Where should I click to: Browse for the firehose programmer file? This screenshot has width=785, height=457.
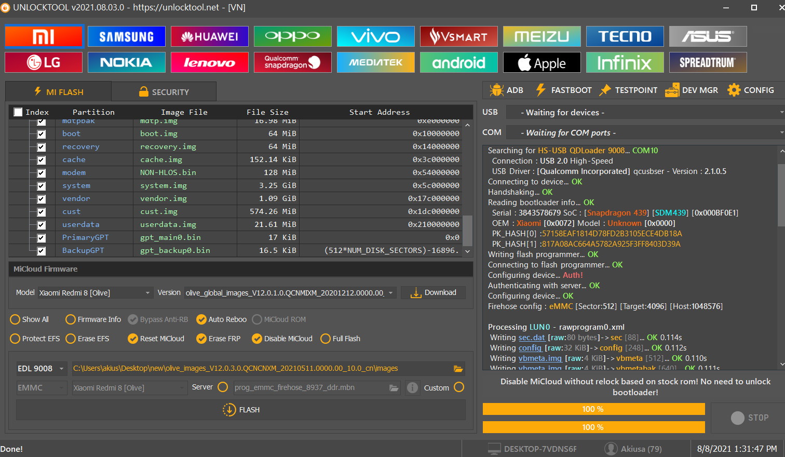click(394, 387)
